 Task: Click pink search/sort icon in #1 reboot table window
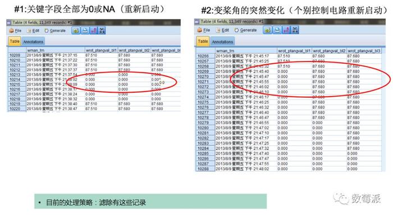click(x=94, y=30)
